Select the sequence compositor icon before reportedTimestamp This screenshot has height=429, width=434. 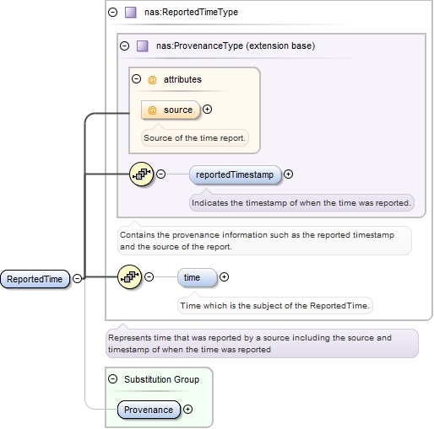click(142, 174)
